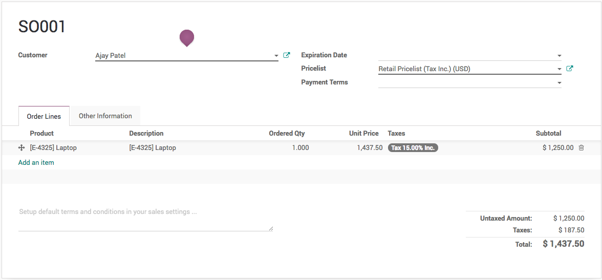Click the purple pin marker
The width and height of the screenshot is (602, 280).
pos(187,37)
